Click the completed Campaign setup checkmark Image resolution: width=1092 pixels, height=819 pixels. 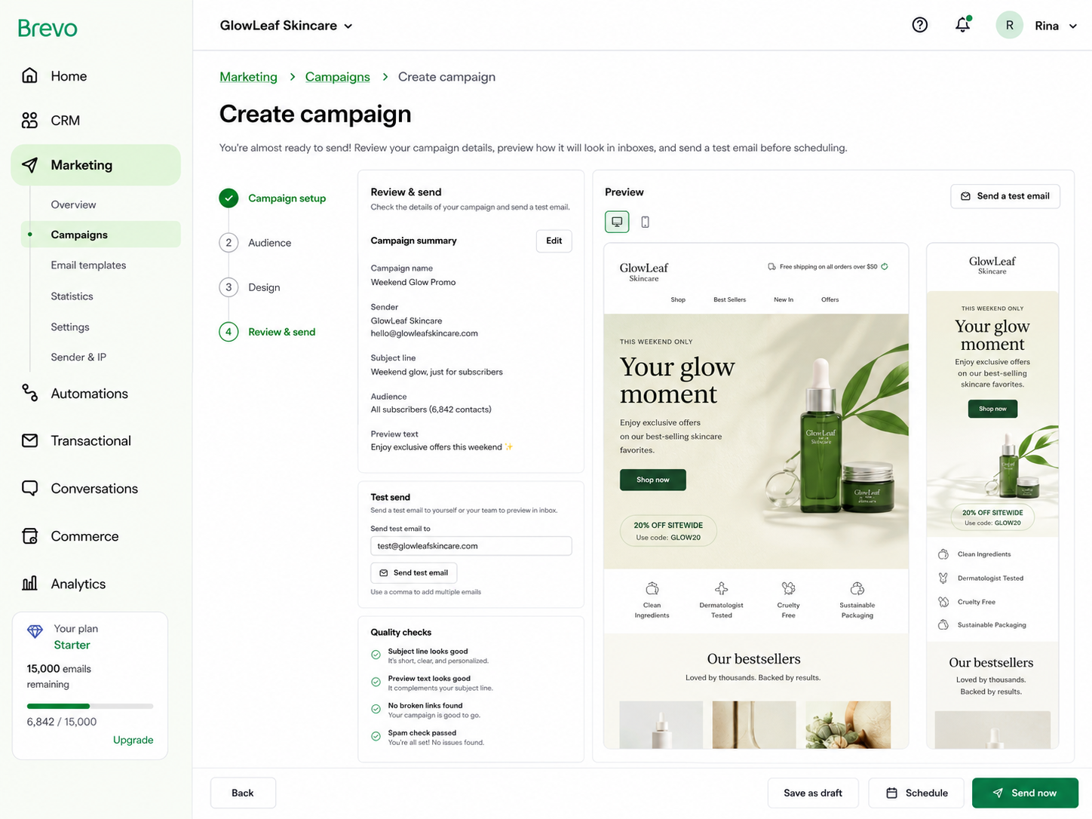229,198
